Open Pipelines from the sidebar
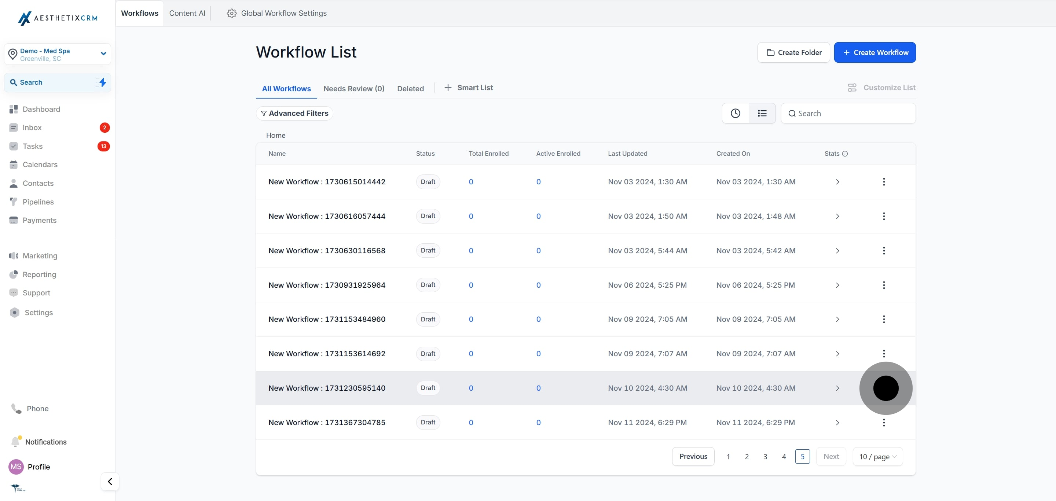This screenshot has height=501, width=1056. click(38, 202)
